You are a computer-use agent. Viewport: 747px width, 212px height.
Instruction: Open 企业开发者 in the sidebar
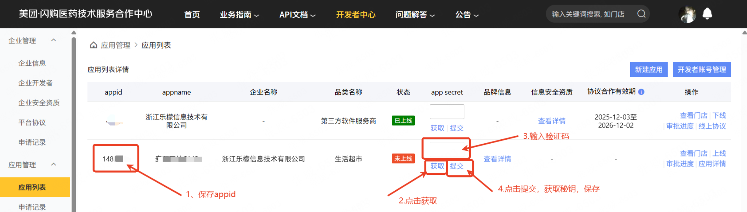point(35,83)
